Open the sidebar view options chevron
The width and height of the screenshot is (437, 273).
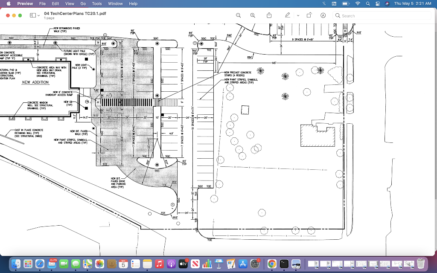click(x=38, y=16)
